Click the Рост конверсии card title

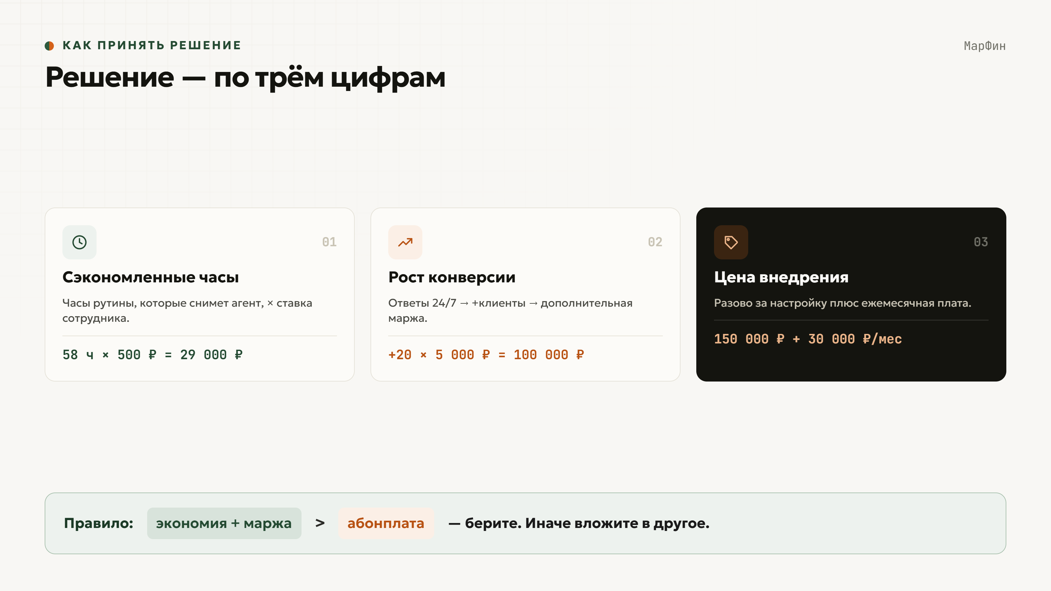[x=452, y=277]
